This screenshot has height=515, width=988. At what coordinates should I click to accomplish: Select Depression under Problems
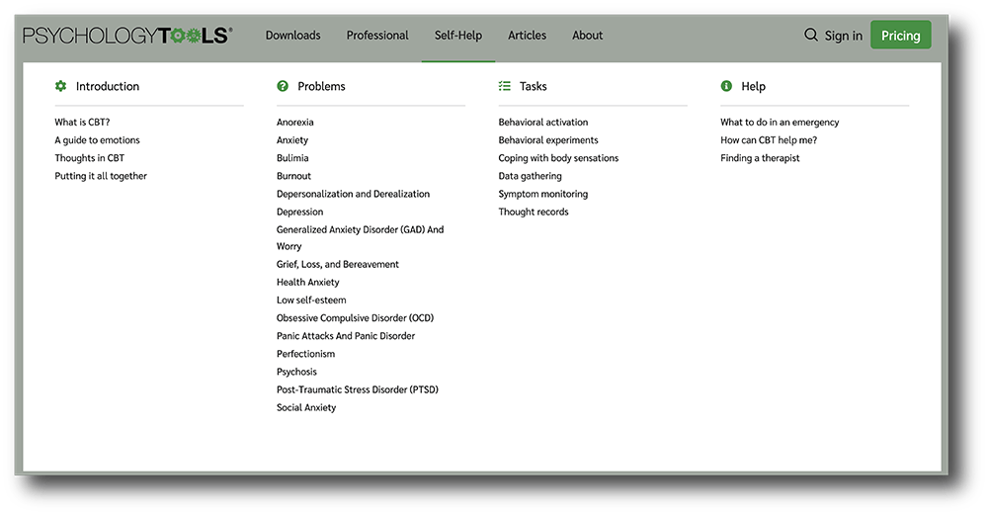pyautogui.click(x=300, y=212)
